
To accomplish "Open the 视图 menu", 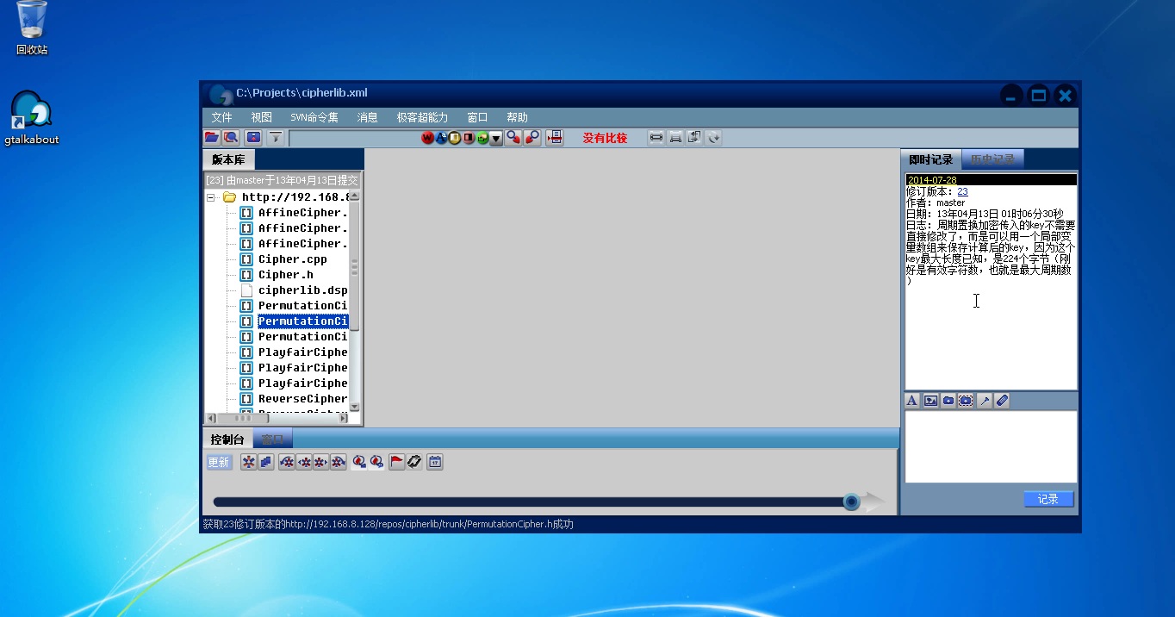I will (x=262, y=117).
